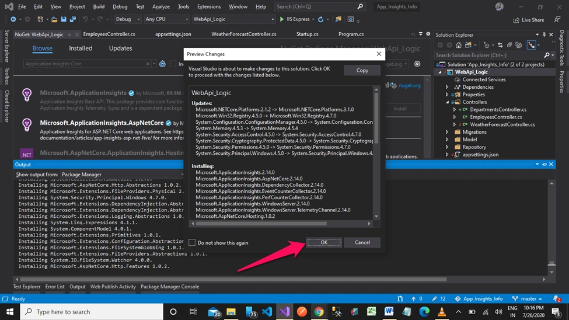
Task: Click the refresh browser link icon in toolbar
Action: [x=321, y=19]
